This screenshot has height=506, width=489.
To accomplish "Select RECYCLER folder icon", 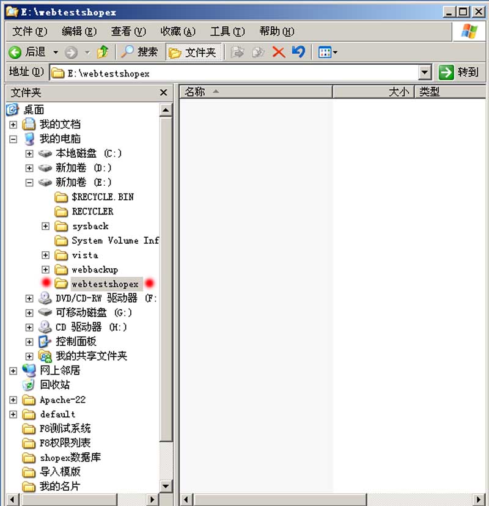I will [61, 211].
